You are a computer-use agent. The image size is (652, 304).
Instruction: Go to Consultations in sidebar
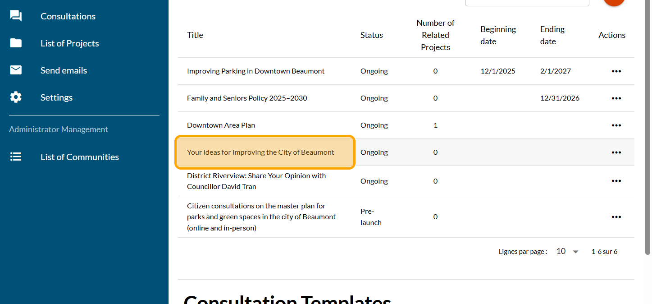click(68, 16)
